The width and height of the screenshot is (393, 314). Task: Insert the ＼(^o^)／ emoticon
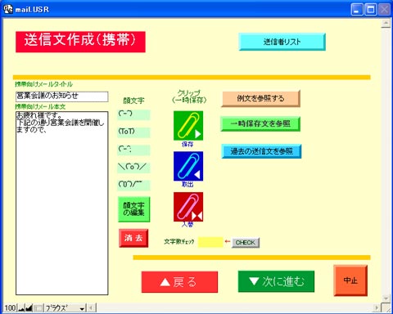click(x=133, y=167)
